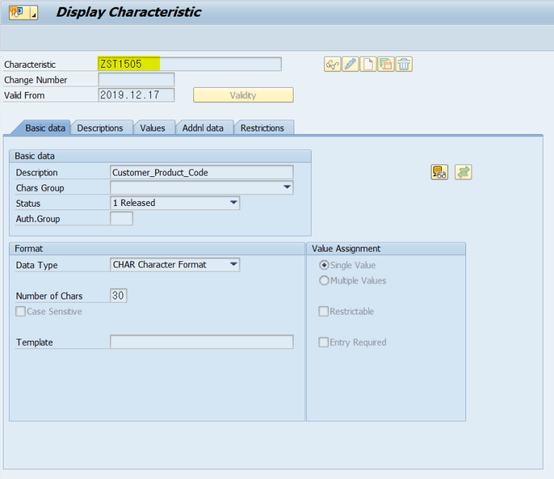This screenshot has height=479, width=554.
Task: Open the Validity button
Action: (243, 95)
